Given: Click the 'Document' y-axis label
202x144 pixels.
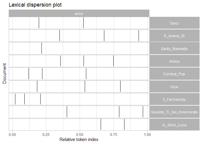Looking at the screenshot, I should pos(5,73).
